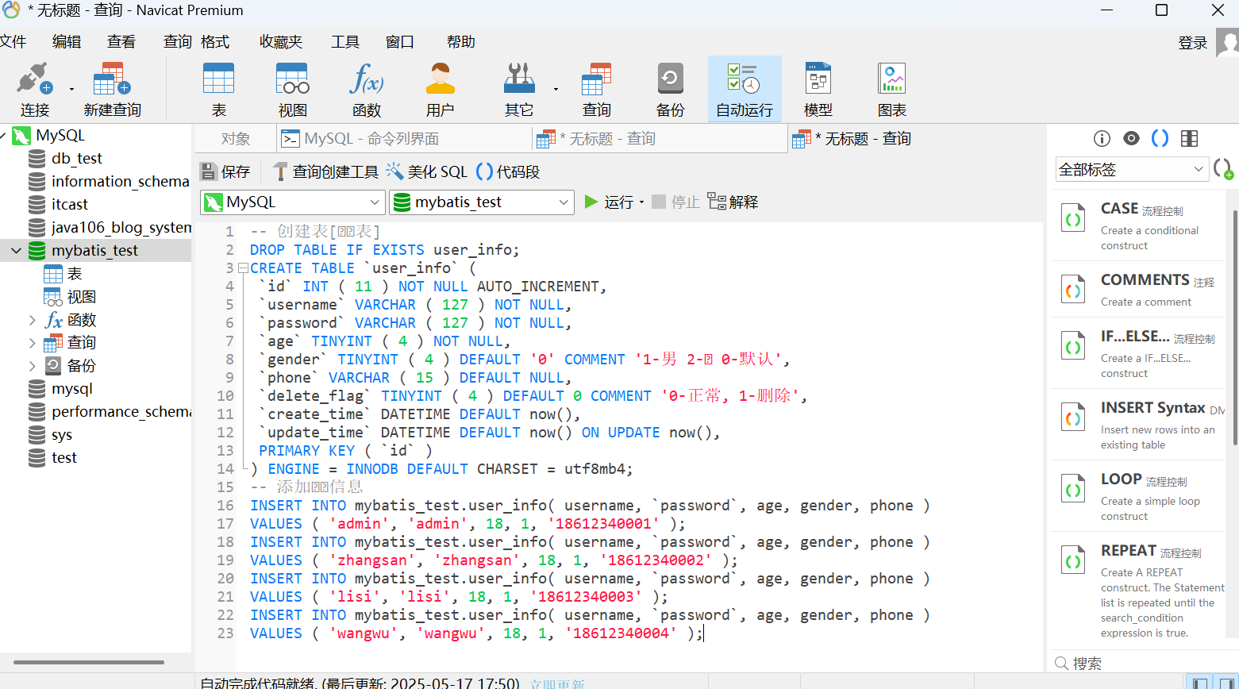This screenshot has width=1239, height=689.
Task: Select the itcast database
Action: 70,205
